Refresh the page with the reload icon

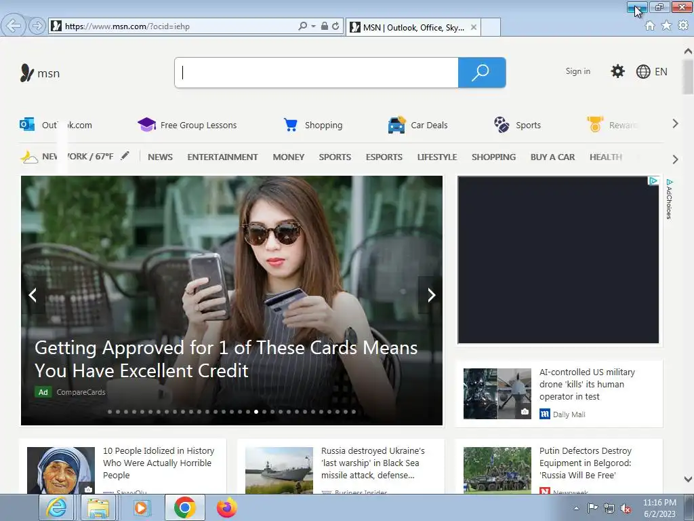pyautogui.click(x=335, y=26)
